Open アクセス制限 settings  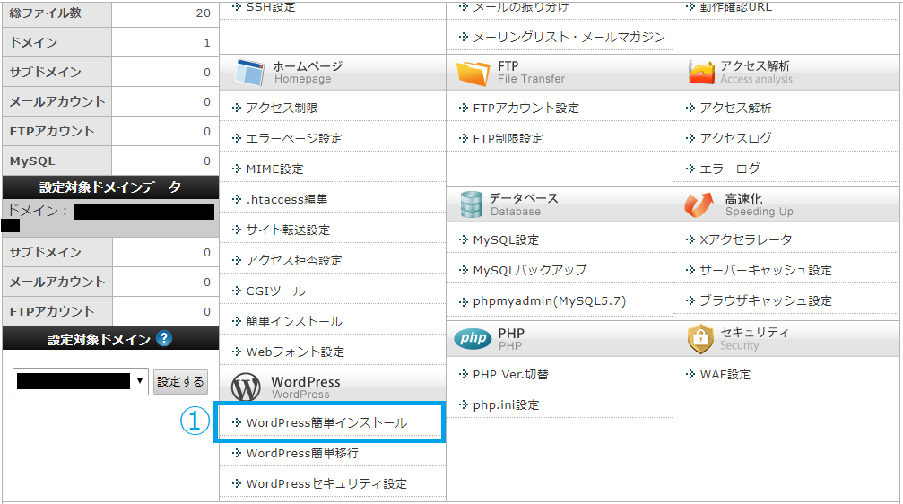click(x=282, y=108)
